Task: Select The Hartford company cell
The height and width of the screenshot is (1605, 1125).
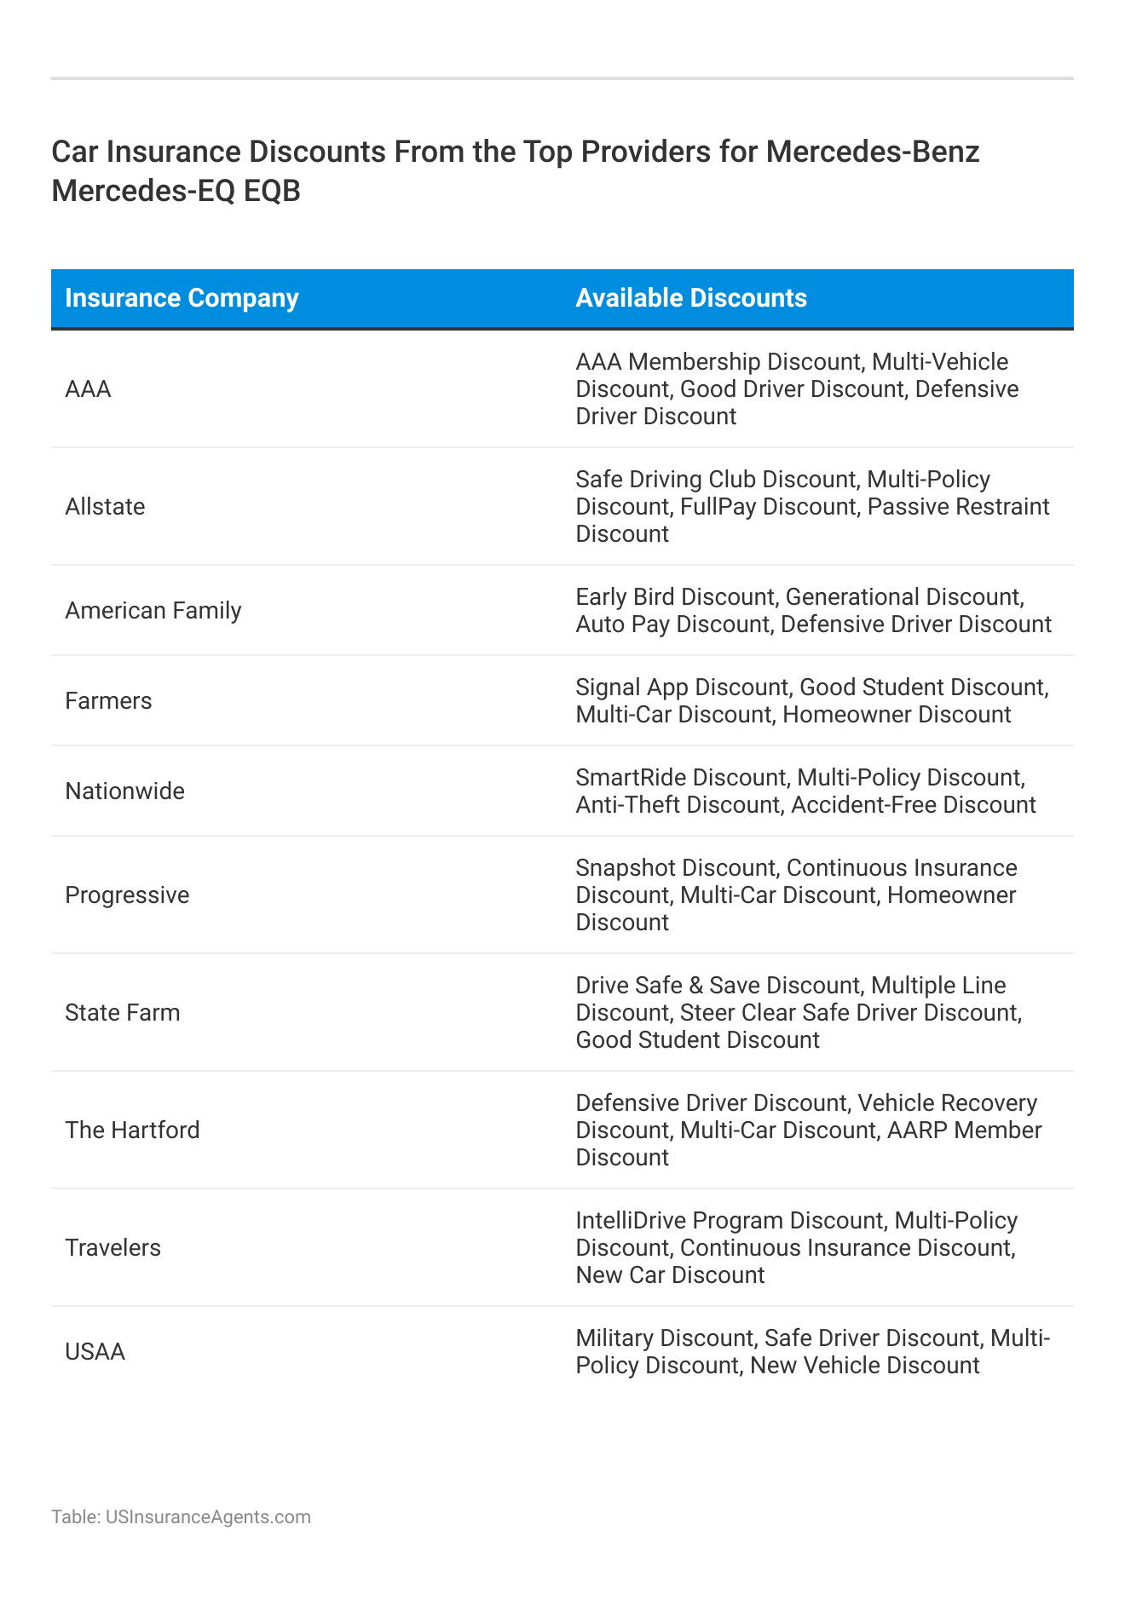Action: point(132,1130)
